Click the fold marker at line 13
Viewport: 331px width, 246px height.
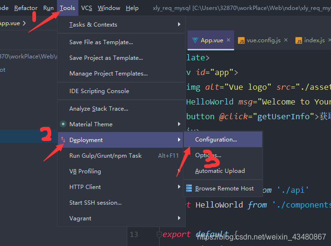pyautogui.click(x=159, y=235)
